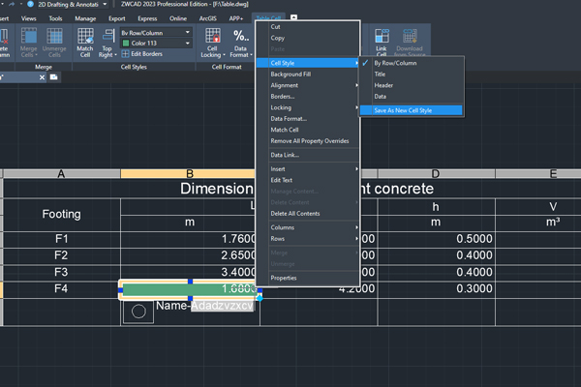
Task: Click the Footing table cell
Action: click(62, 215)
